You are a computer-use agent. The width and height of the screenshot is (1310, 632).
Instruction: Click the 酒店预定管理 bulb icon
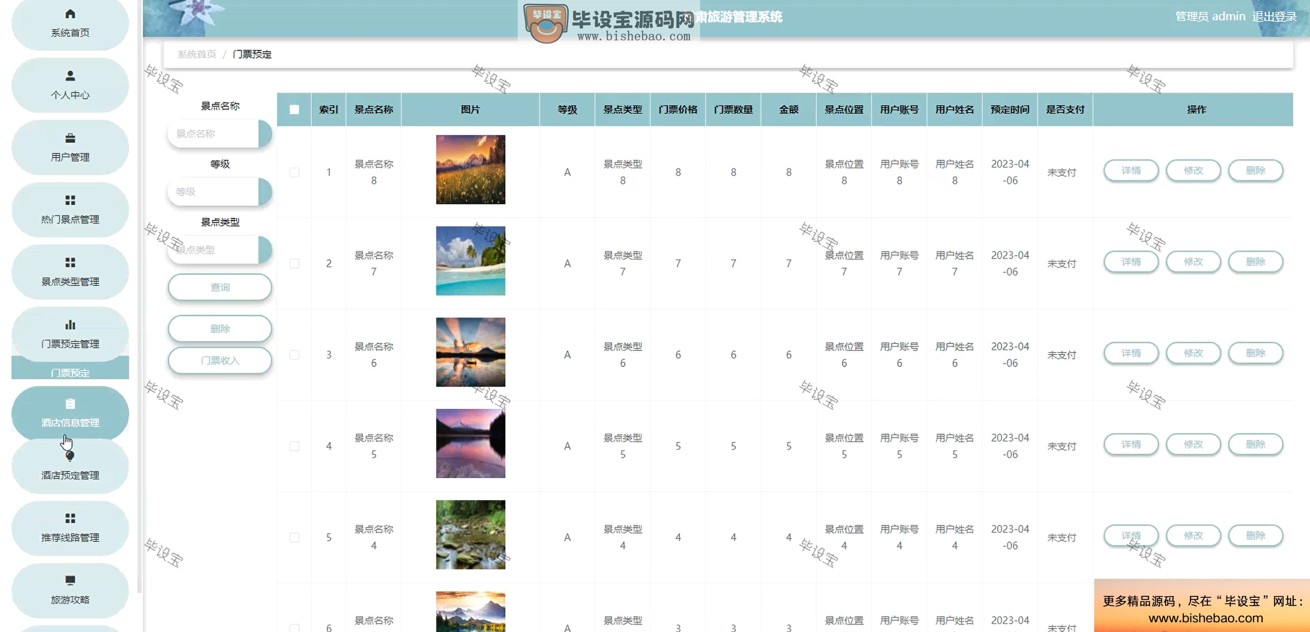70,456
